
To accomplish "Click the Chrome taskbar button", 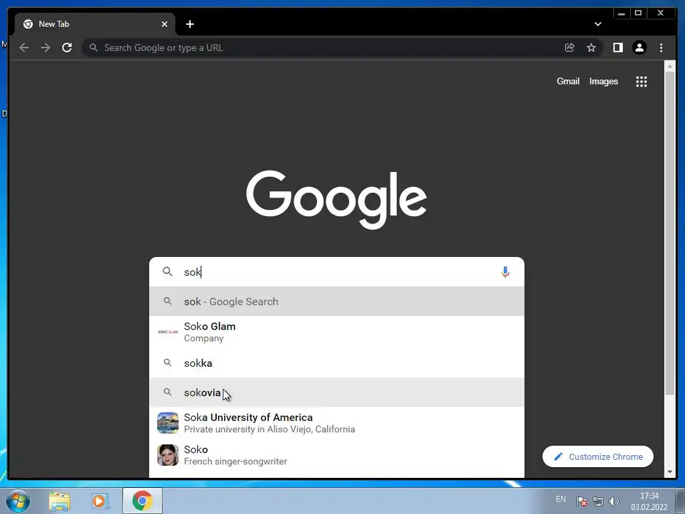I will (142, 501).
